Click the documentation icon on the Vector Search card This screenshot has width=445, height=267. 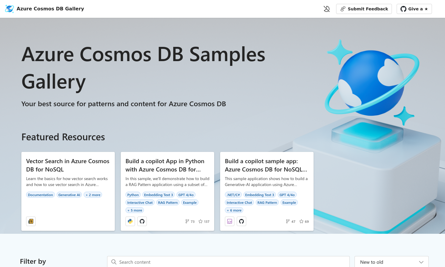click(x=31, y=221)
